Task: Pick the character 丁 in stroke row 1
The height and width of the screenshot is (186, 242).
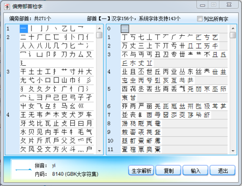Action: [125, 37]
